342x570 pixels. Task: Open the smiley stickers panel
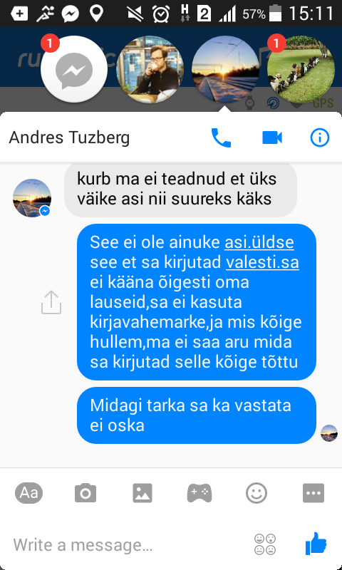pos(256,493)
